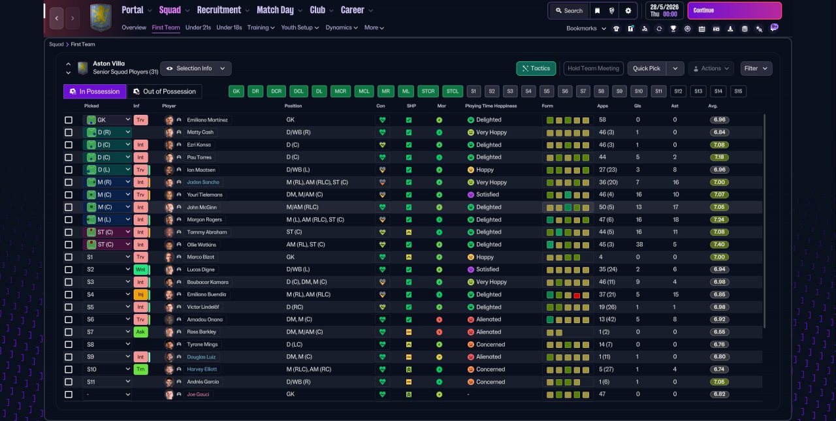This screenshot has width=836, height=421.
Task: Click the target/crosshair bookmark icon
Action: pos(687,29)
